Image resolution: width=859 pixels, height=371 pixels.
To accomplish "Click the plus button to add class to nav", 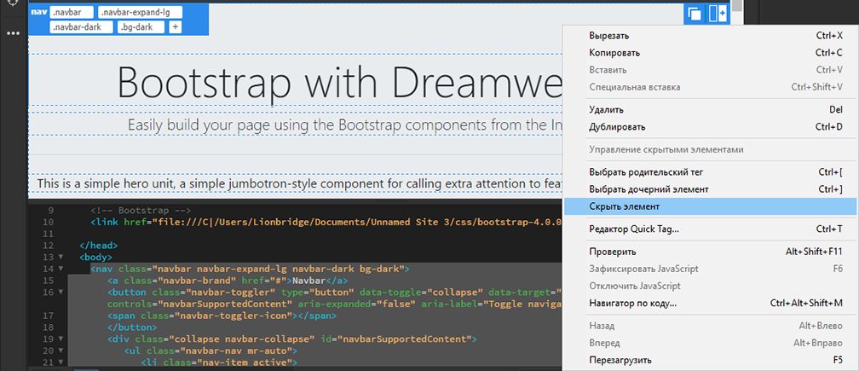I will pos(176,26).
